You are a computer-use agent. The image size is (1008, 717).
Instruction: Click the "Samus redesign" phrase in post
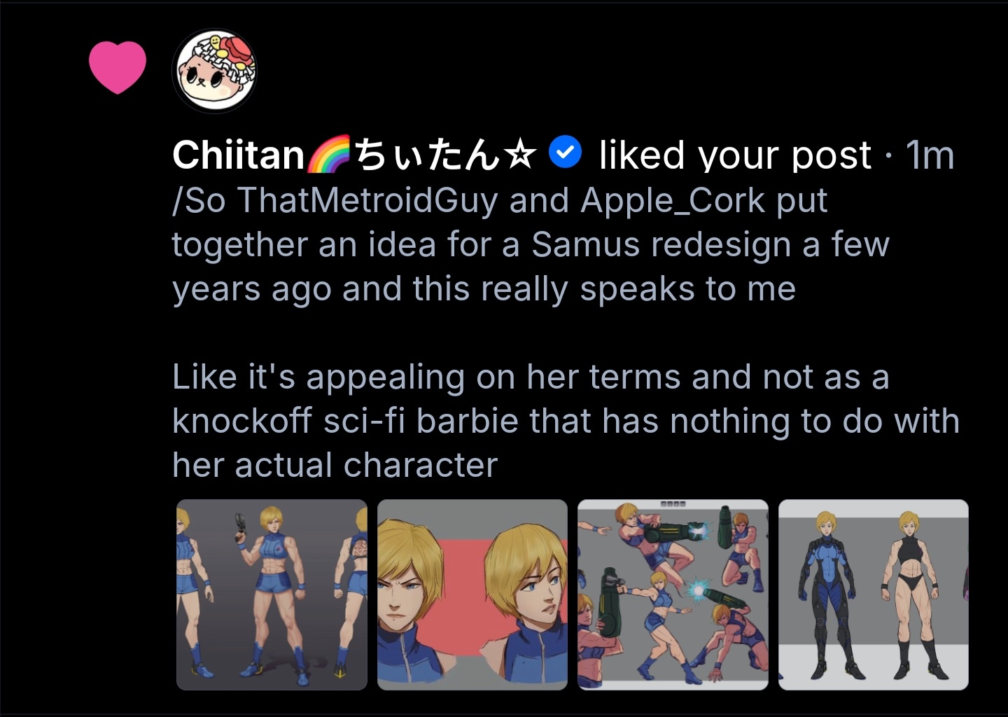click(x=661, y=244)
